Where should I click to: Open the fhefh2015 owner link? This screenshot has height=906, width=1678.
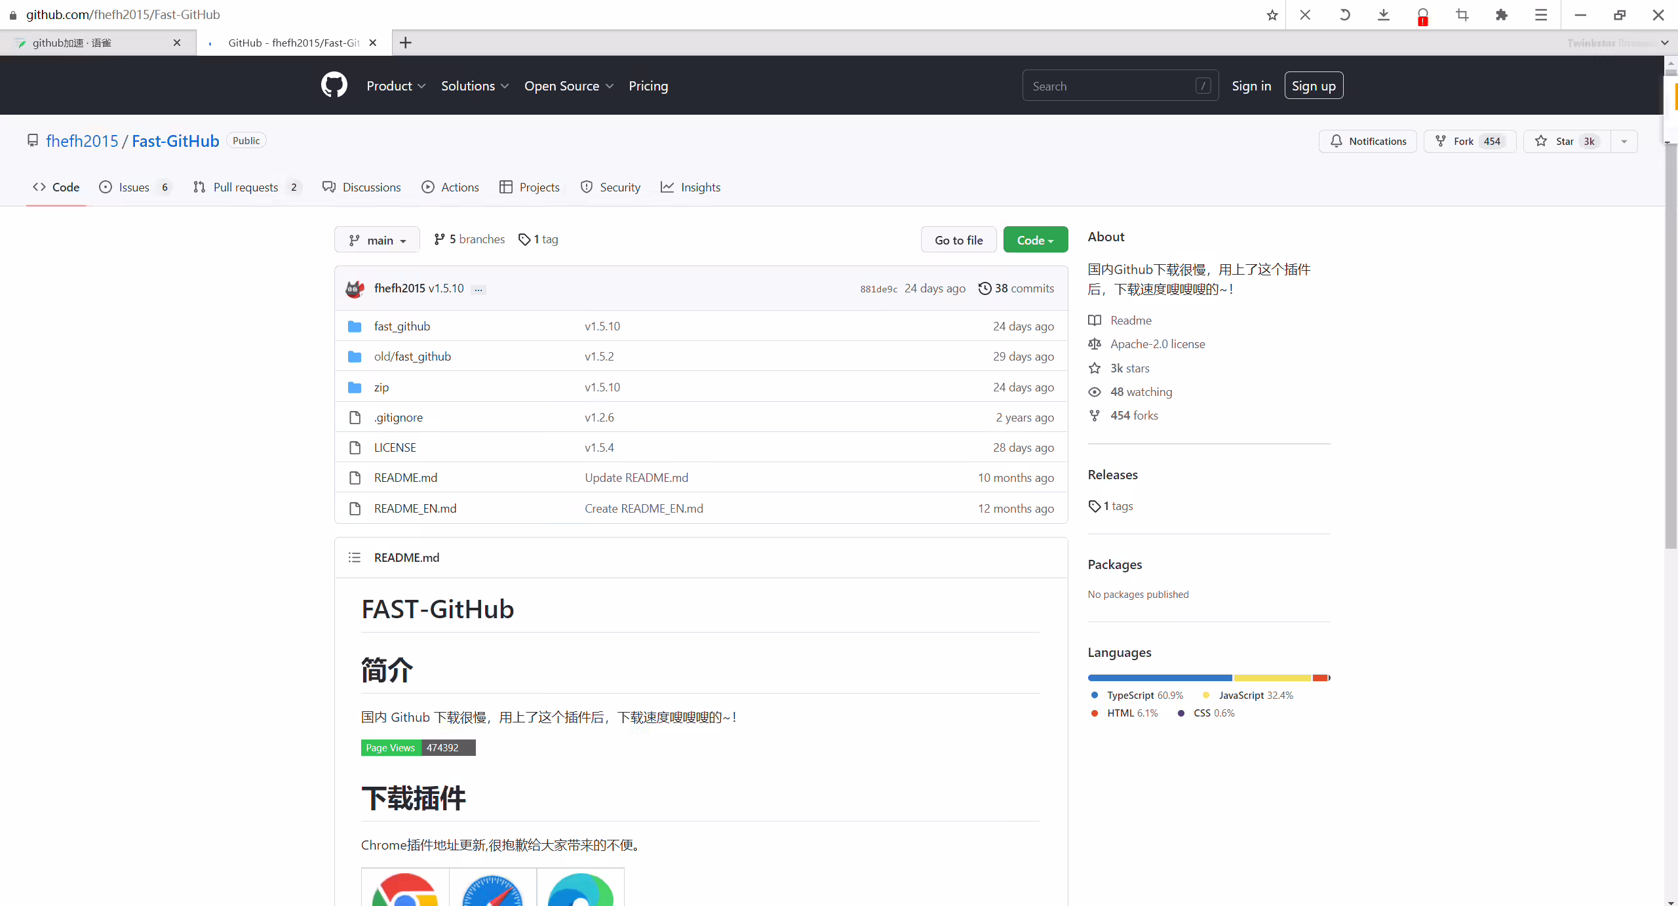[82, 141]
